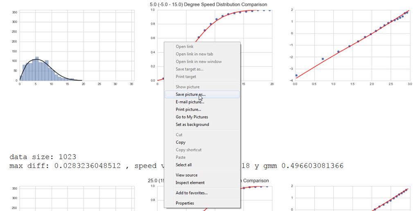Screen dimensions: 419x211
Task: Click 'Paste' in the context menu
Action: pyautogui.click(x=202, y=157)
